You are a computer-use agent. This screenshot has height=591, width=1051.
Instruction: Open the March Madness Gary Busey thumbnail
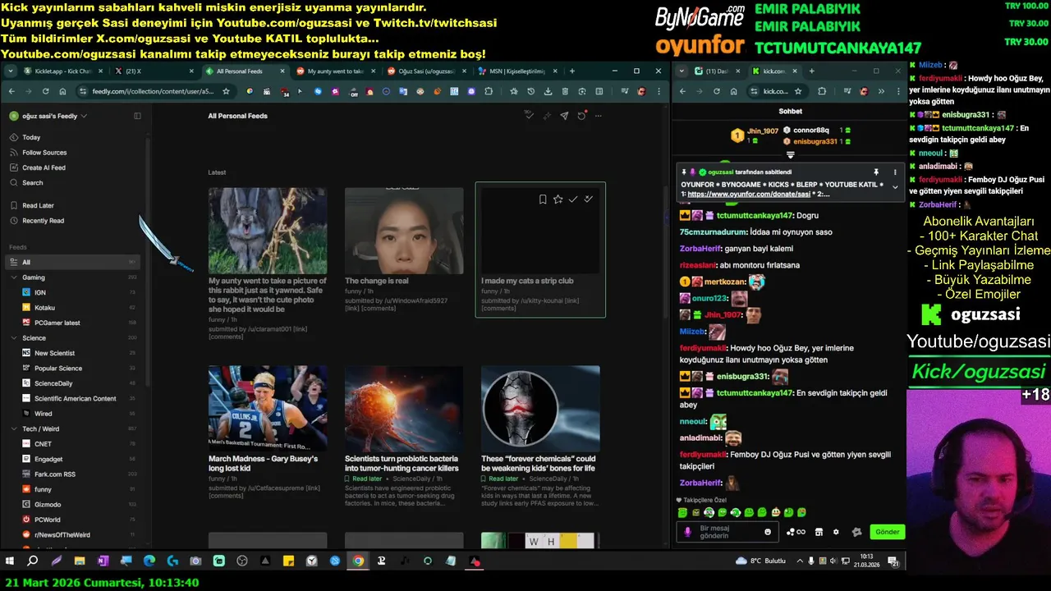[267, 409]
